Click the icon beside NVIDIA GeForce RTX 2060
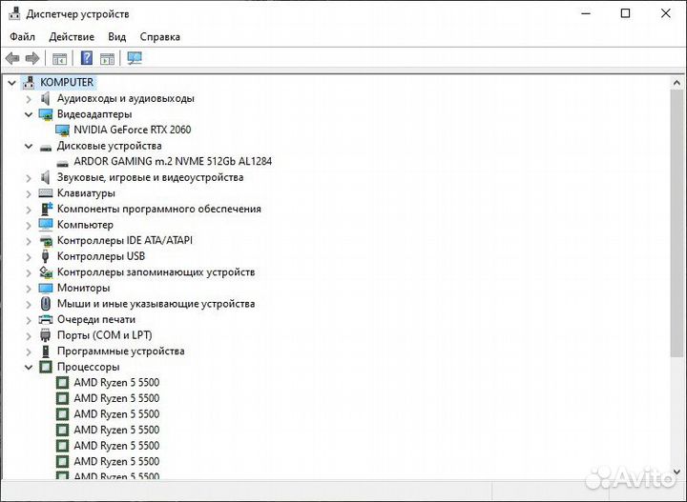Viewport: 687px width, 502px height. [63, 130]
